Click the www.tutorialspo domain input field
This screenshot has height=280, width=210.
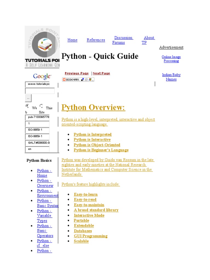tap(37, 84)
